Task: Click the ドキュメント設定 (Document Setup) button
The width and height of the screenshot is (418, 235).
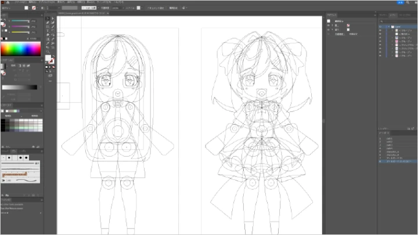Action: 156,8
